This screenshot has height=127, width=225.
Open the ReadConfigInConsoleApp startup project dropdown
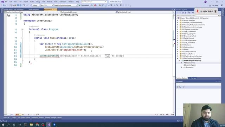click(66, 5)
